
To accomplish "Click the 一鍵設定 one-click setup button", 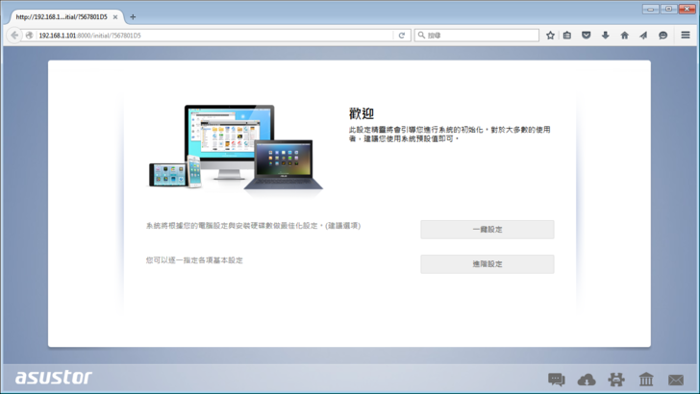I will pyautogui.click(x=487, y=230).
